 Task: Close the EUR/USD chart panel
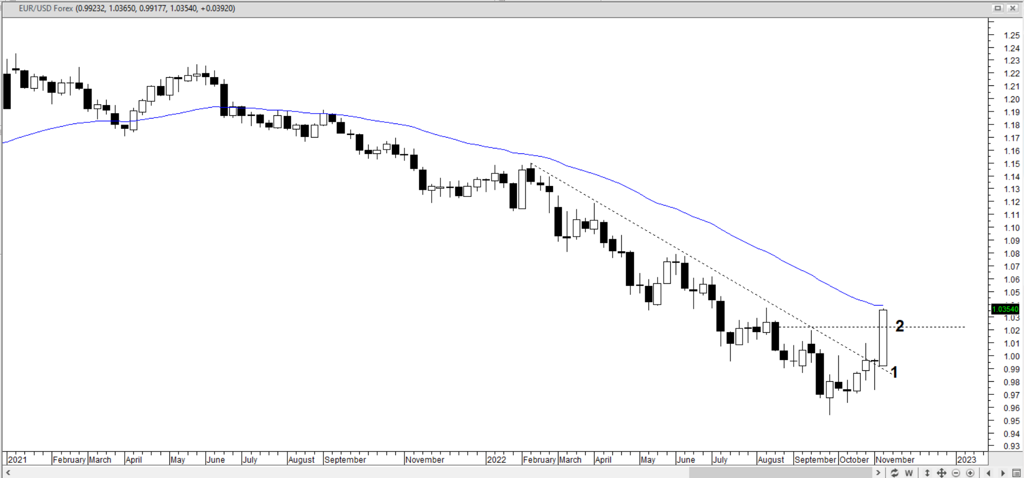click(x=1013, y=8)
